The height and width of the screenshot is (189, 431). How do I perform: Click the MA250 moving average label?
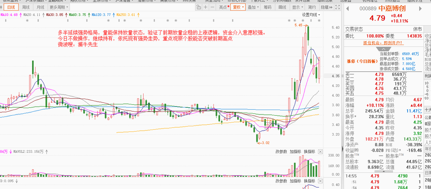pos(126,15)
